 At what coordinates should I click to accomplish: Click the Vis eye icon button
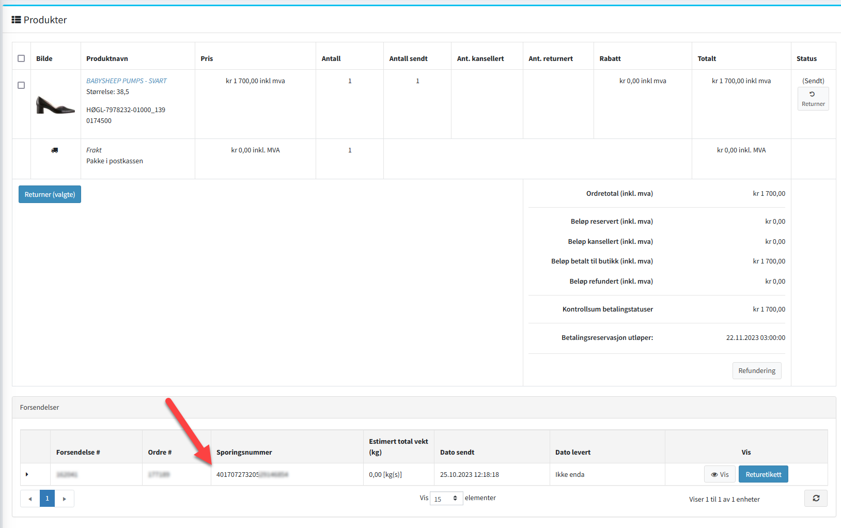click(719, 474)
